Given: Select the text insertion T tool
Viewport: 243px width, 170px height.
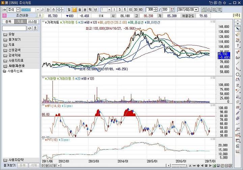Looking at the screenshot, I should point(238,52).
